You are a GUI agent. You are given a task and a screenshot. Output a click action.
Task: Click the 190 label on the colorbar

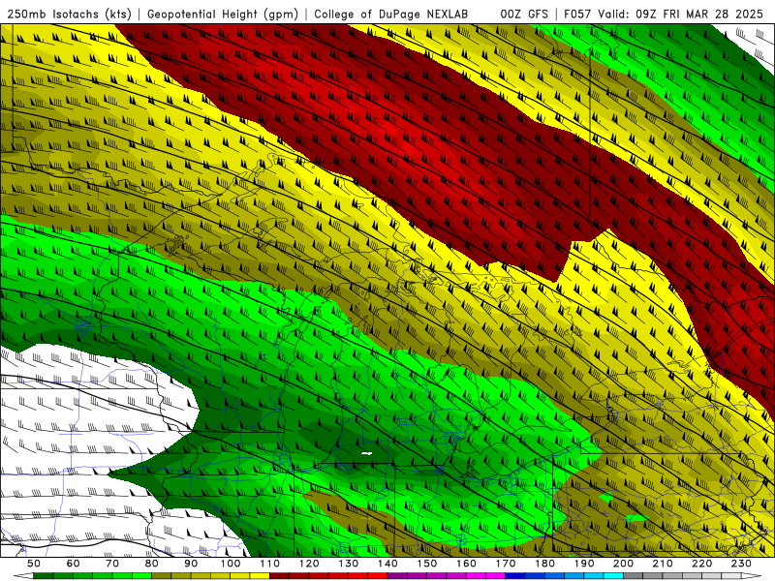(x=584, y=564)
